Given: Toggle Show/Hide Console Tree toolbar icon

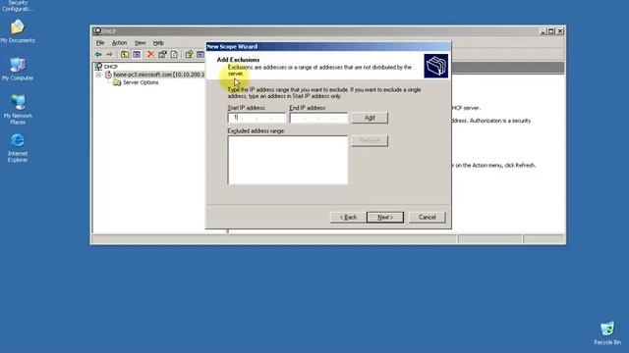Looking at the screenshot, I should pos(137,55).
